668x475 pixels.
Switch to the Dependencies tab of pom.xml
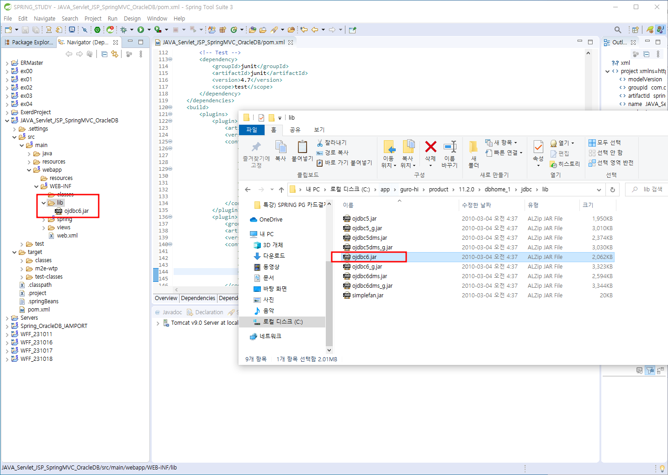click(198, 298)
